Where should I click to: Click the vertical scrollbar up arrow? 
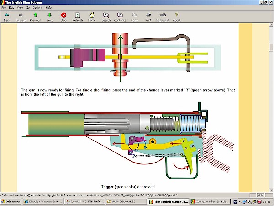271,25
